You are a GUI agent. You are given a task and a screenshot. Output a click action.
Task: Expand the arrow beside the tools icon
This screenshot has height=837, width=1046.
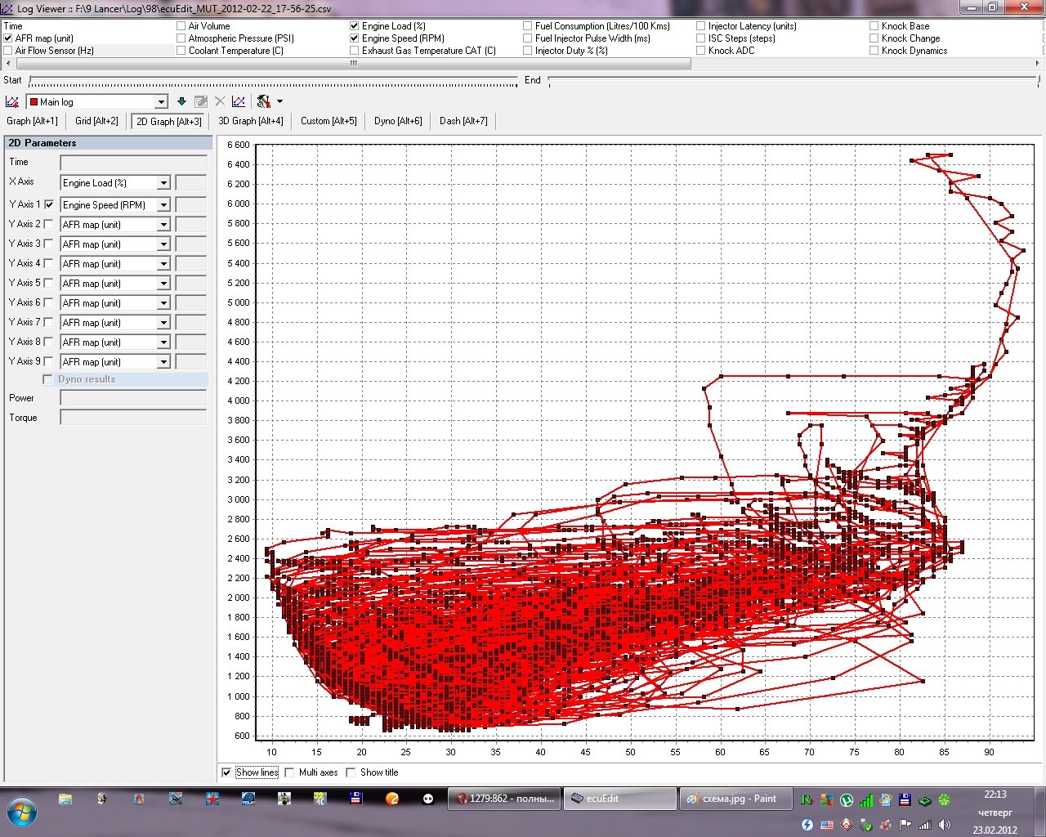pos(279,101)
